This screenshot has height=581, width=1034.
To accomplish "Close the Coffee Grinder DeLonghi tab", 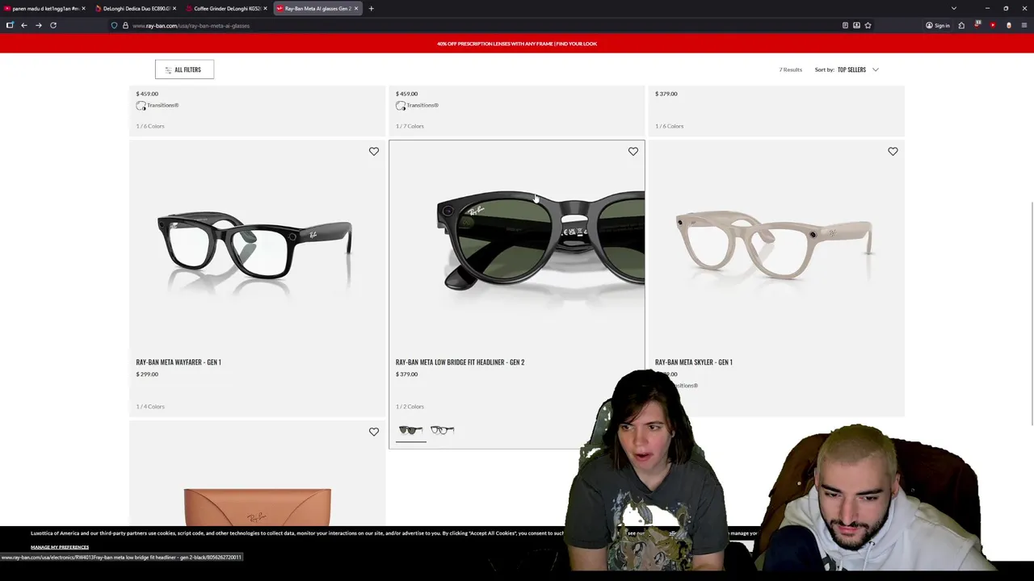I will click(265, 8).
